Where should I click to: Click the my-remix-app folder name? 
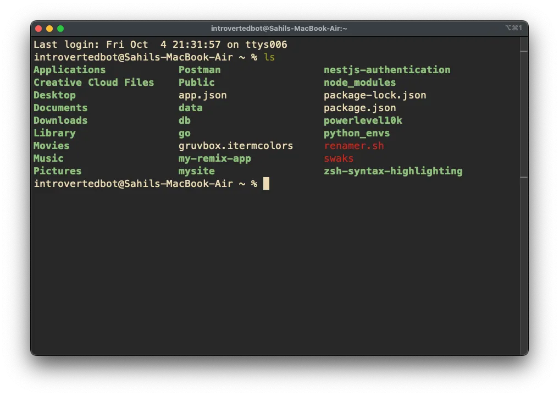214,158
